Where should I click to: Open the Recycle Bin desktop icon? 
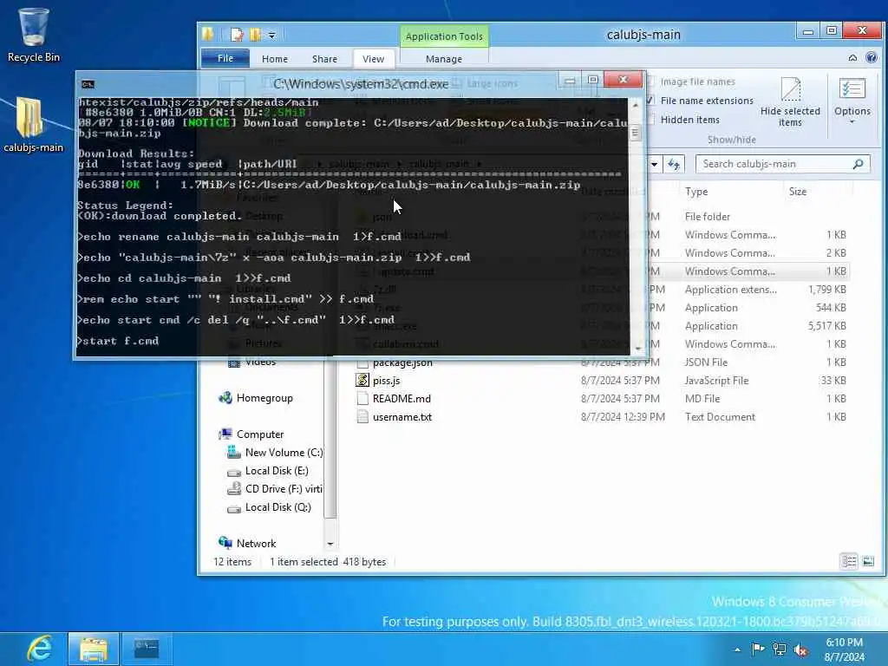click(34, 34)
